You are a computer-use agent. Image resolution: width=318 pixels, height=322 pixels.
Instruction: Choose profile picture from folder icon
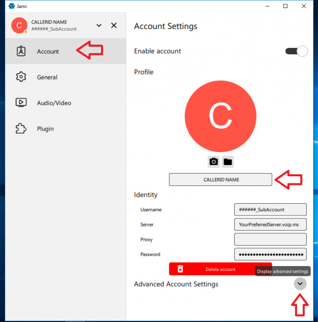point(228,162)
